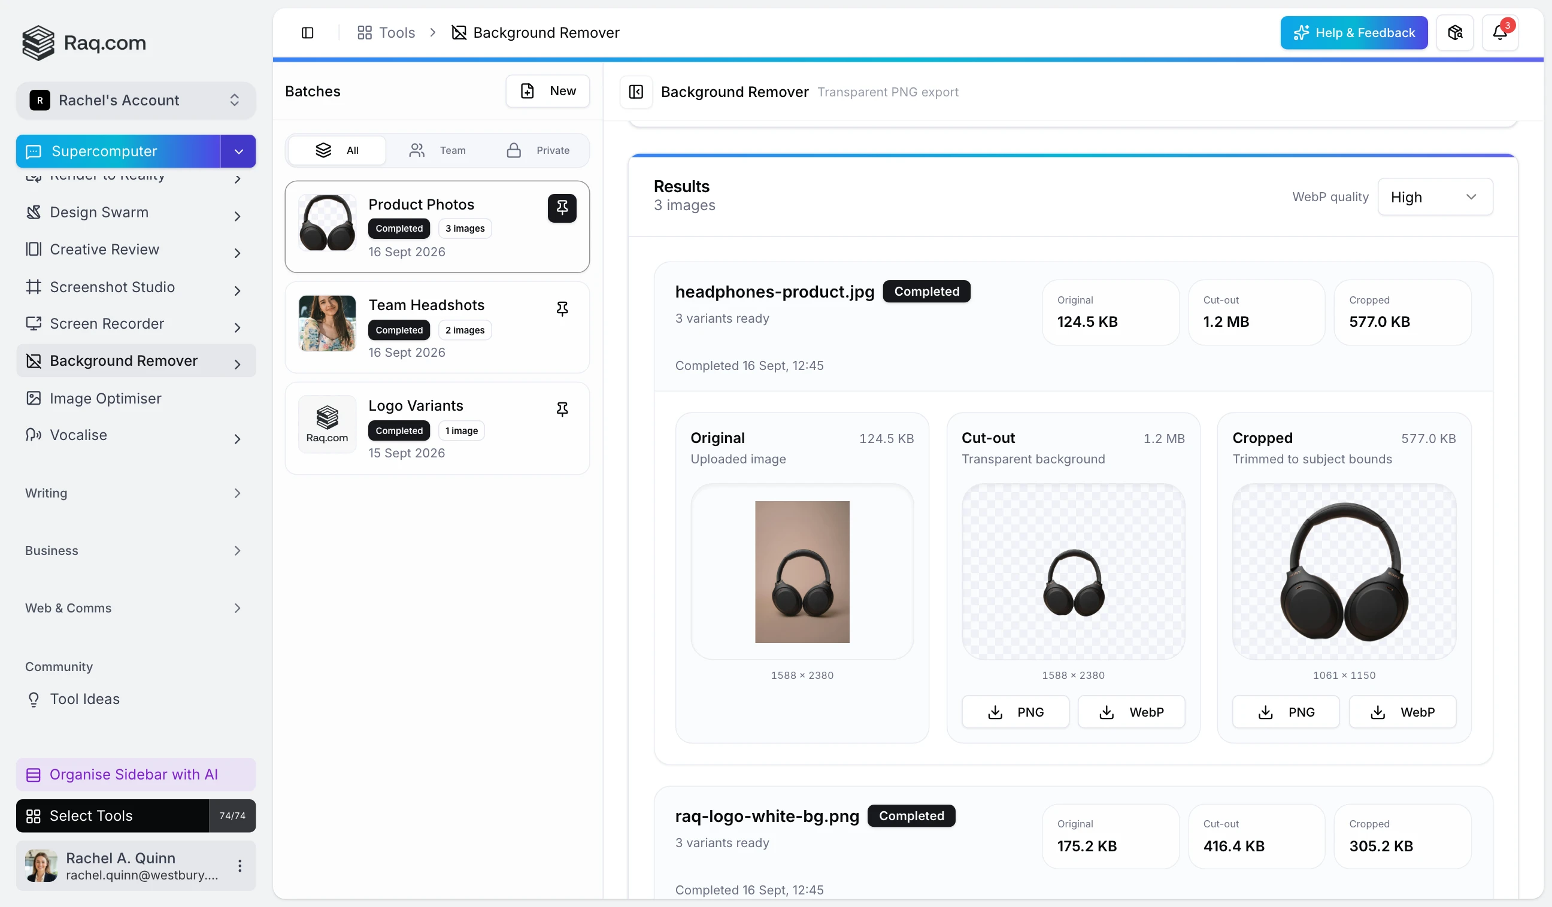
Task: Click the Supercomputer chat icon
Action: [34, 151]
